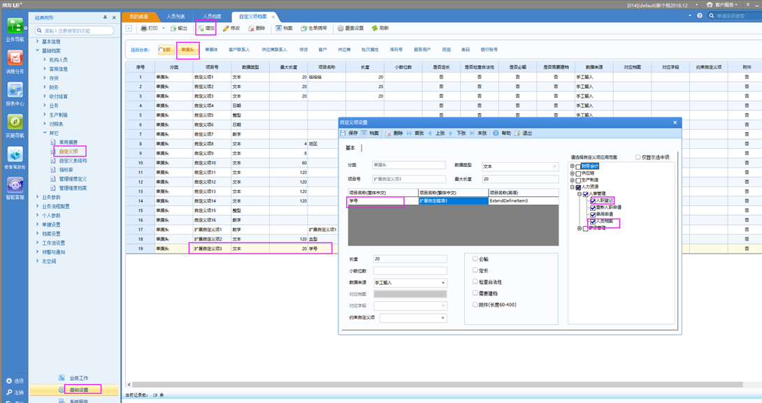The height and width of the screenshot is (403, 762).
Task: Open 实施导航 compass icon
Action: click(15, 126)
